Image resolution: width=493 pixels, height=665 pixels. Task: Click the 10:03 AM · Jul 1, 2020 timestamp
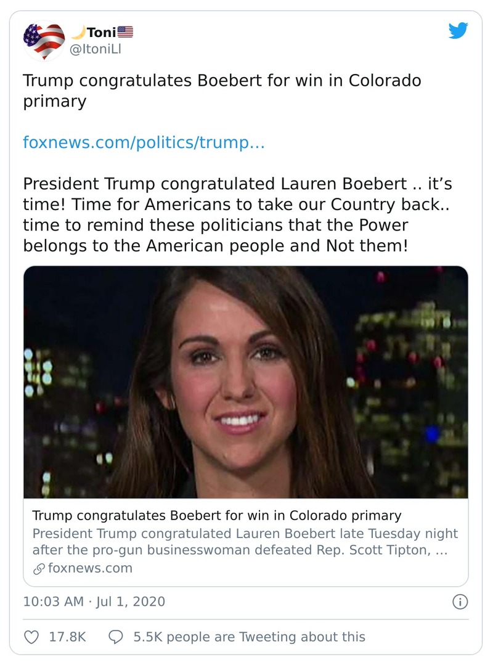tap(94, 602)
